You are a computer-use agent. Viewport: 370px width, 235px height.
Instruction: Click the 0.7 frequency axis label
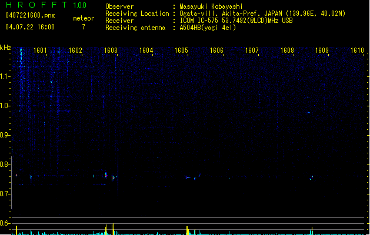[x=5, y=194]
